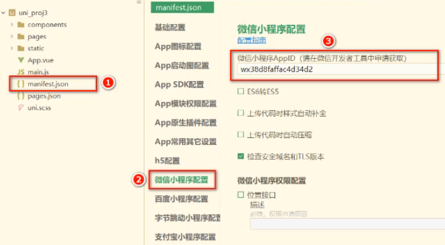Viewport: 445px width, 245px height.
Task: Click the JS icon beside main.js
Action: [21, 72]
